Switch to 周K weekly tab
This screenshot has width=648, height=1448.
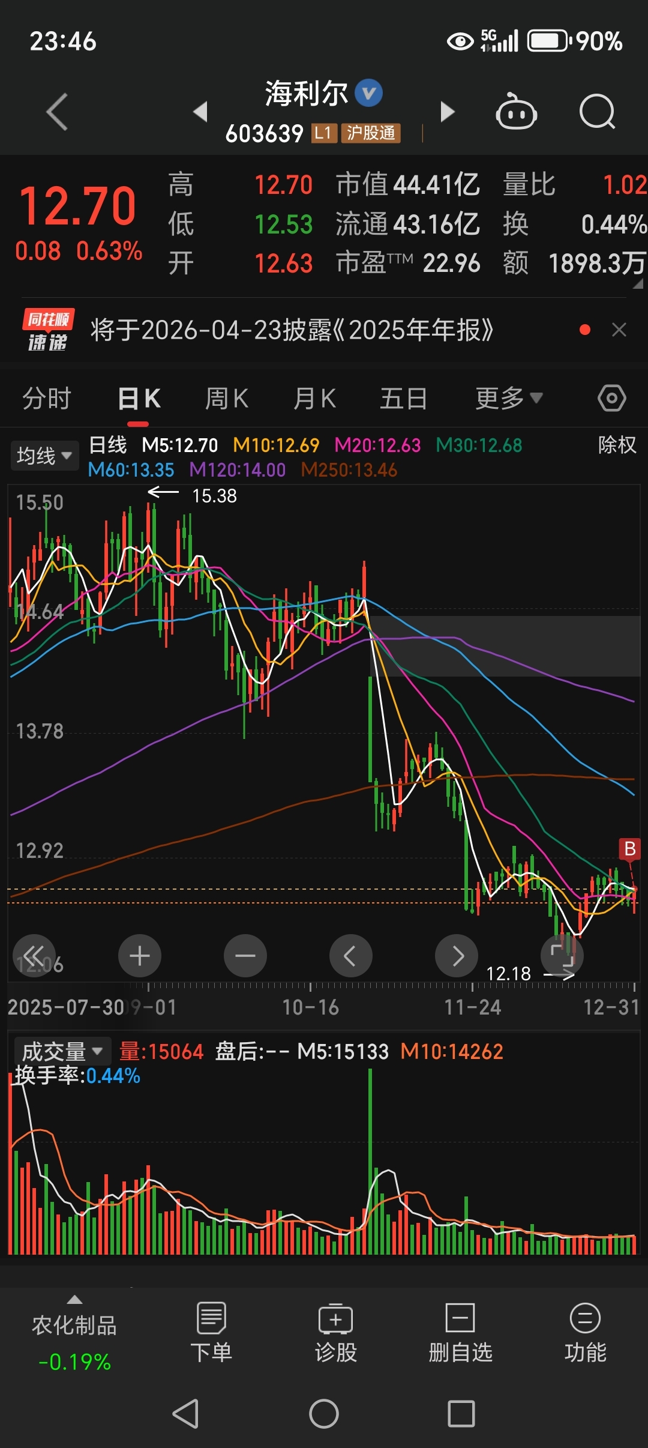click(227, 398)
